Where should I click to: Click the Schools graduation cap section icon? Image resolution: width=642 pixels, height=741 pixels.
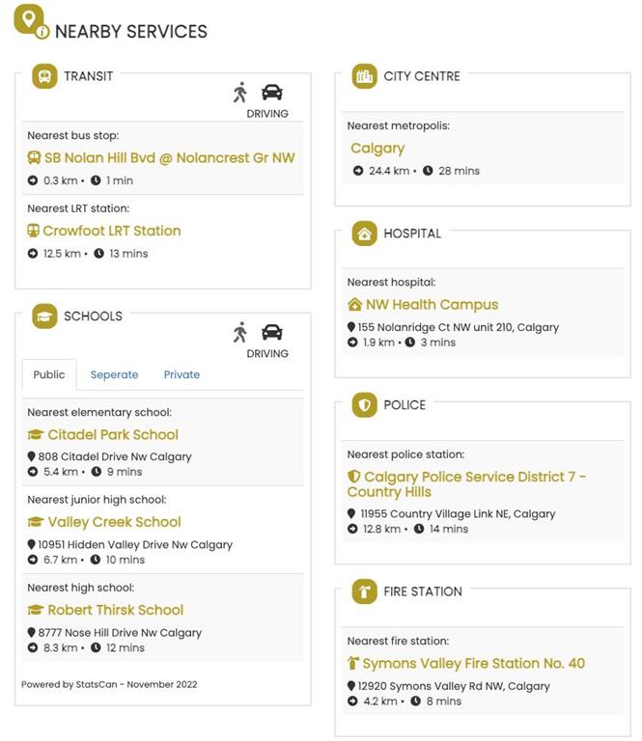click(x=44, y=316)
